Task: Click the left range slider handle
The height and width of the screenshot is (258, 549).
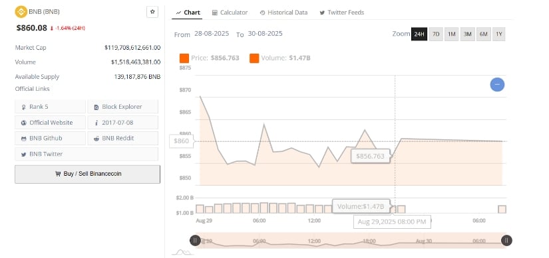Action: pos(195,240)
